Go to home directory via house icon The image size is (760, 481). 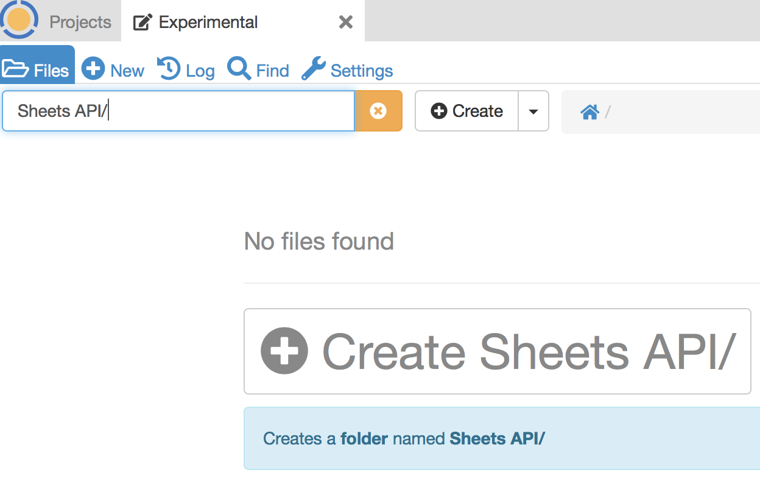click(589, 112)
